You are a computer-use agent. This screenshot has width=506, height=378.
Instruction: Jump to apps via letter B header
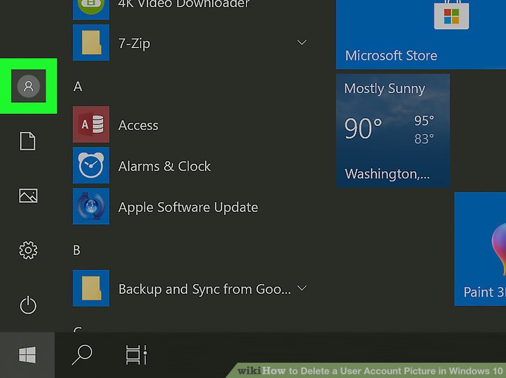(76, 250)
